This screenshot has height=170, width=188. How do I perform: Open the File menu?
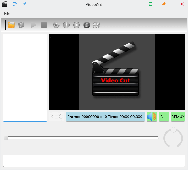pos(7,13)
